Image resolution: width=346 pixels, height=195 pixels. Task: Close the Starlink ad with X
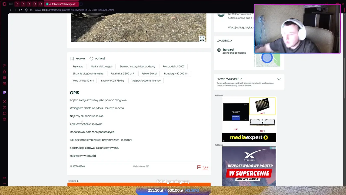(x=274, y=148)
